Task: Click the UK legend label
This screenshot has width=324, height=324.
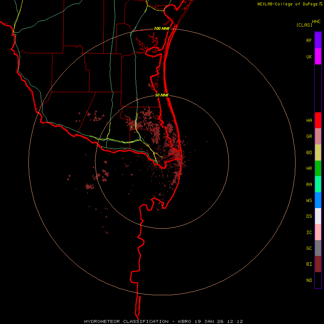Action: click(x=309, y=57)
